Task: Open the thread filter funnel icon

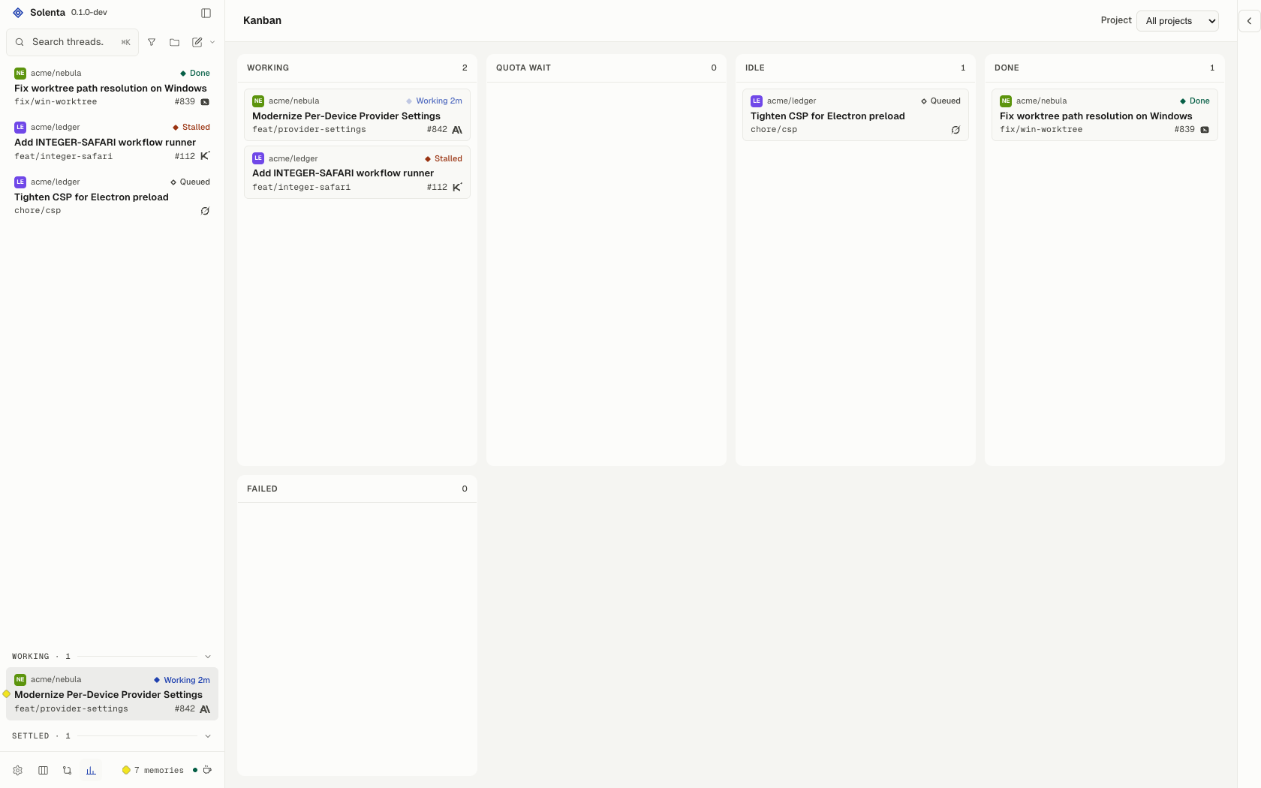Action: [x=152, y=42]
